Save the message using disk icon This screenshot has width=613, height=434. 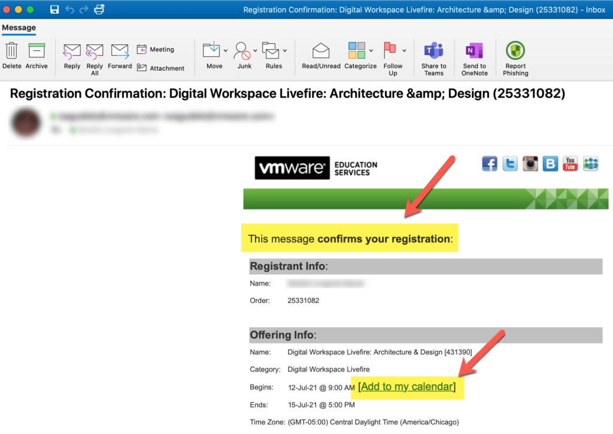pos(54,10)
